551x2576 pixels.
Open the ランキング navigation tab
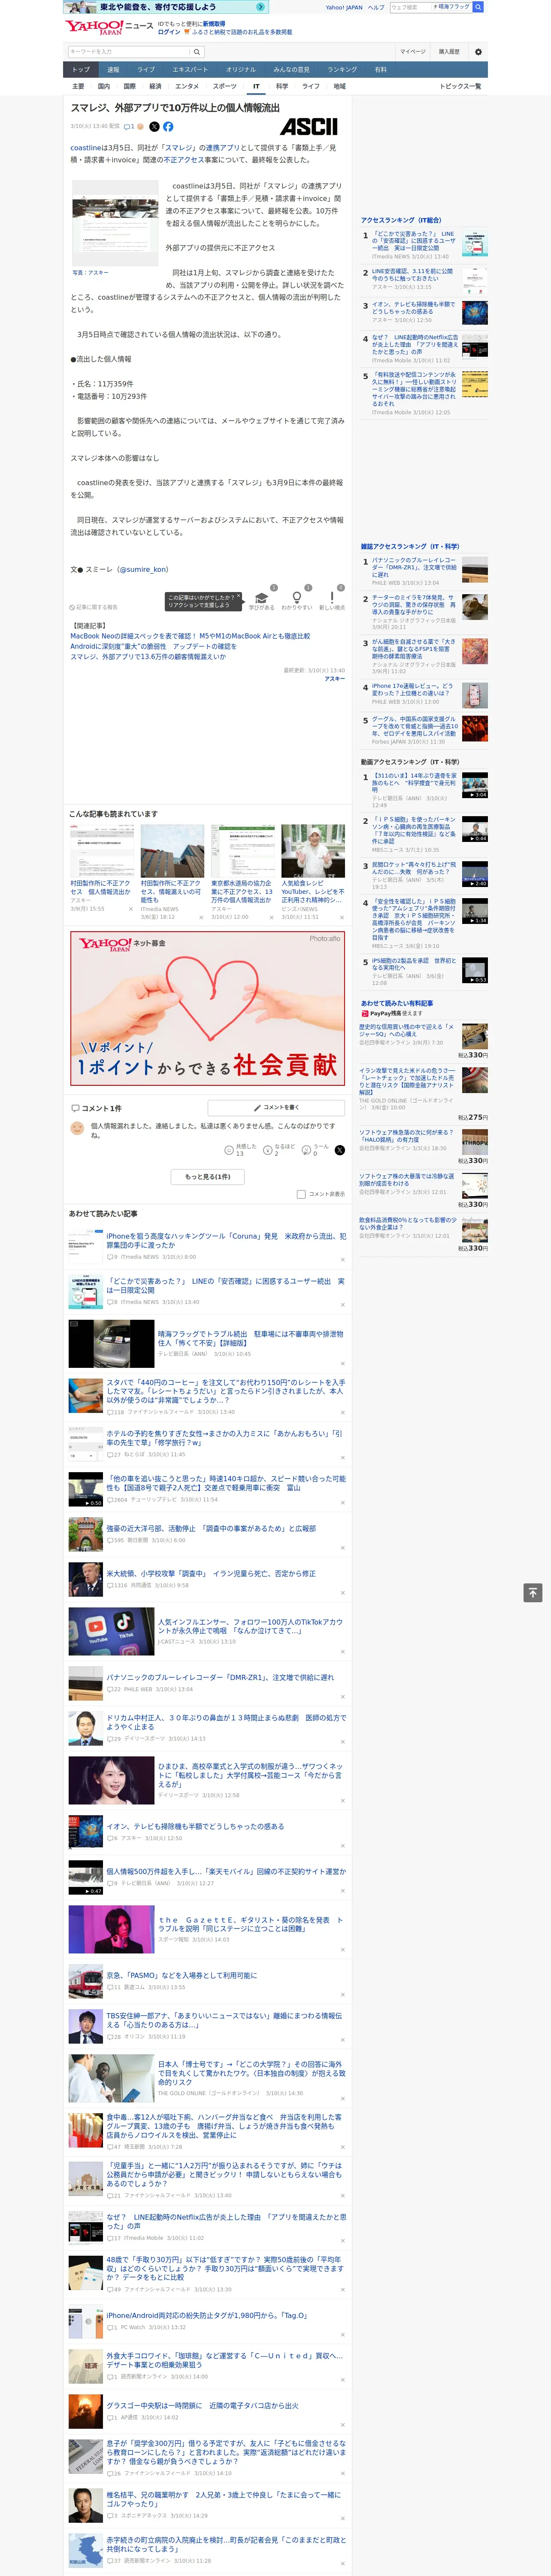342,70
